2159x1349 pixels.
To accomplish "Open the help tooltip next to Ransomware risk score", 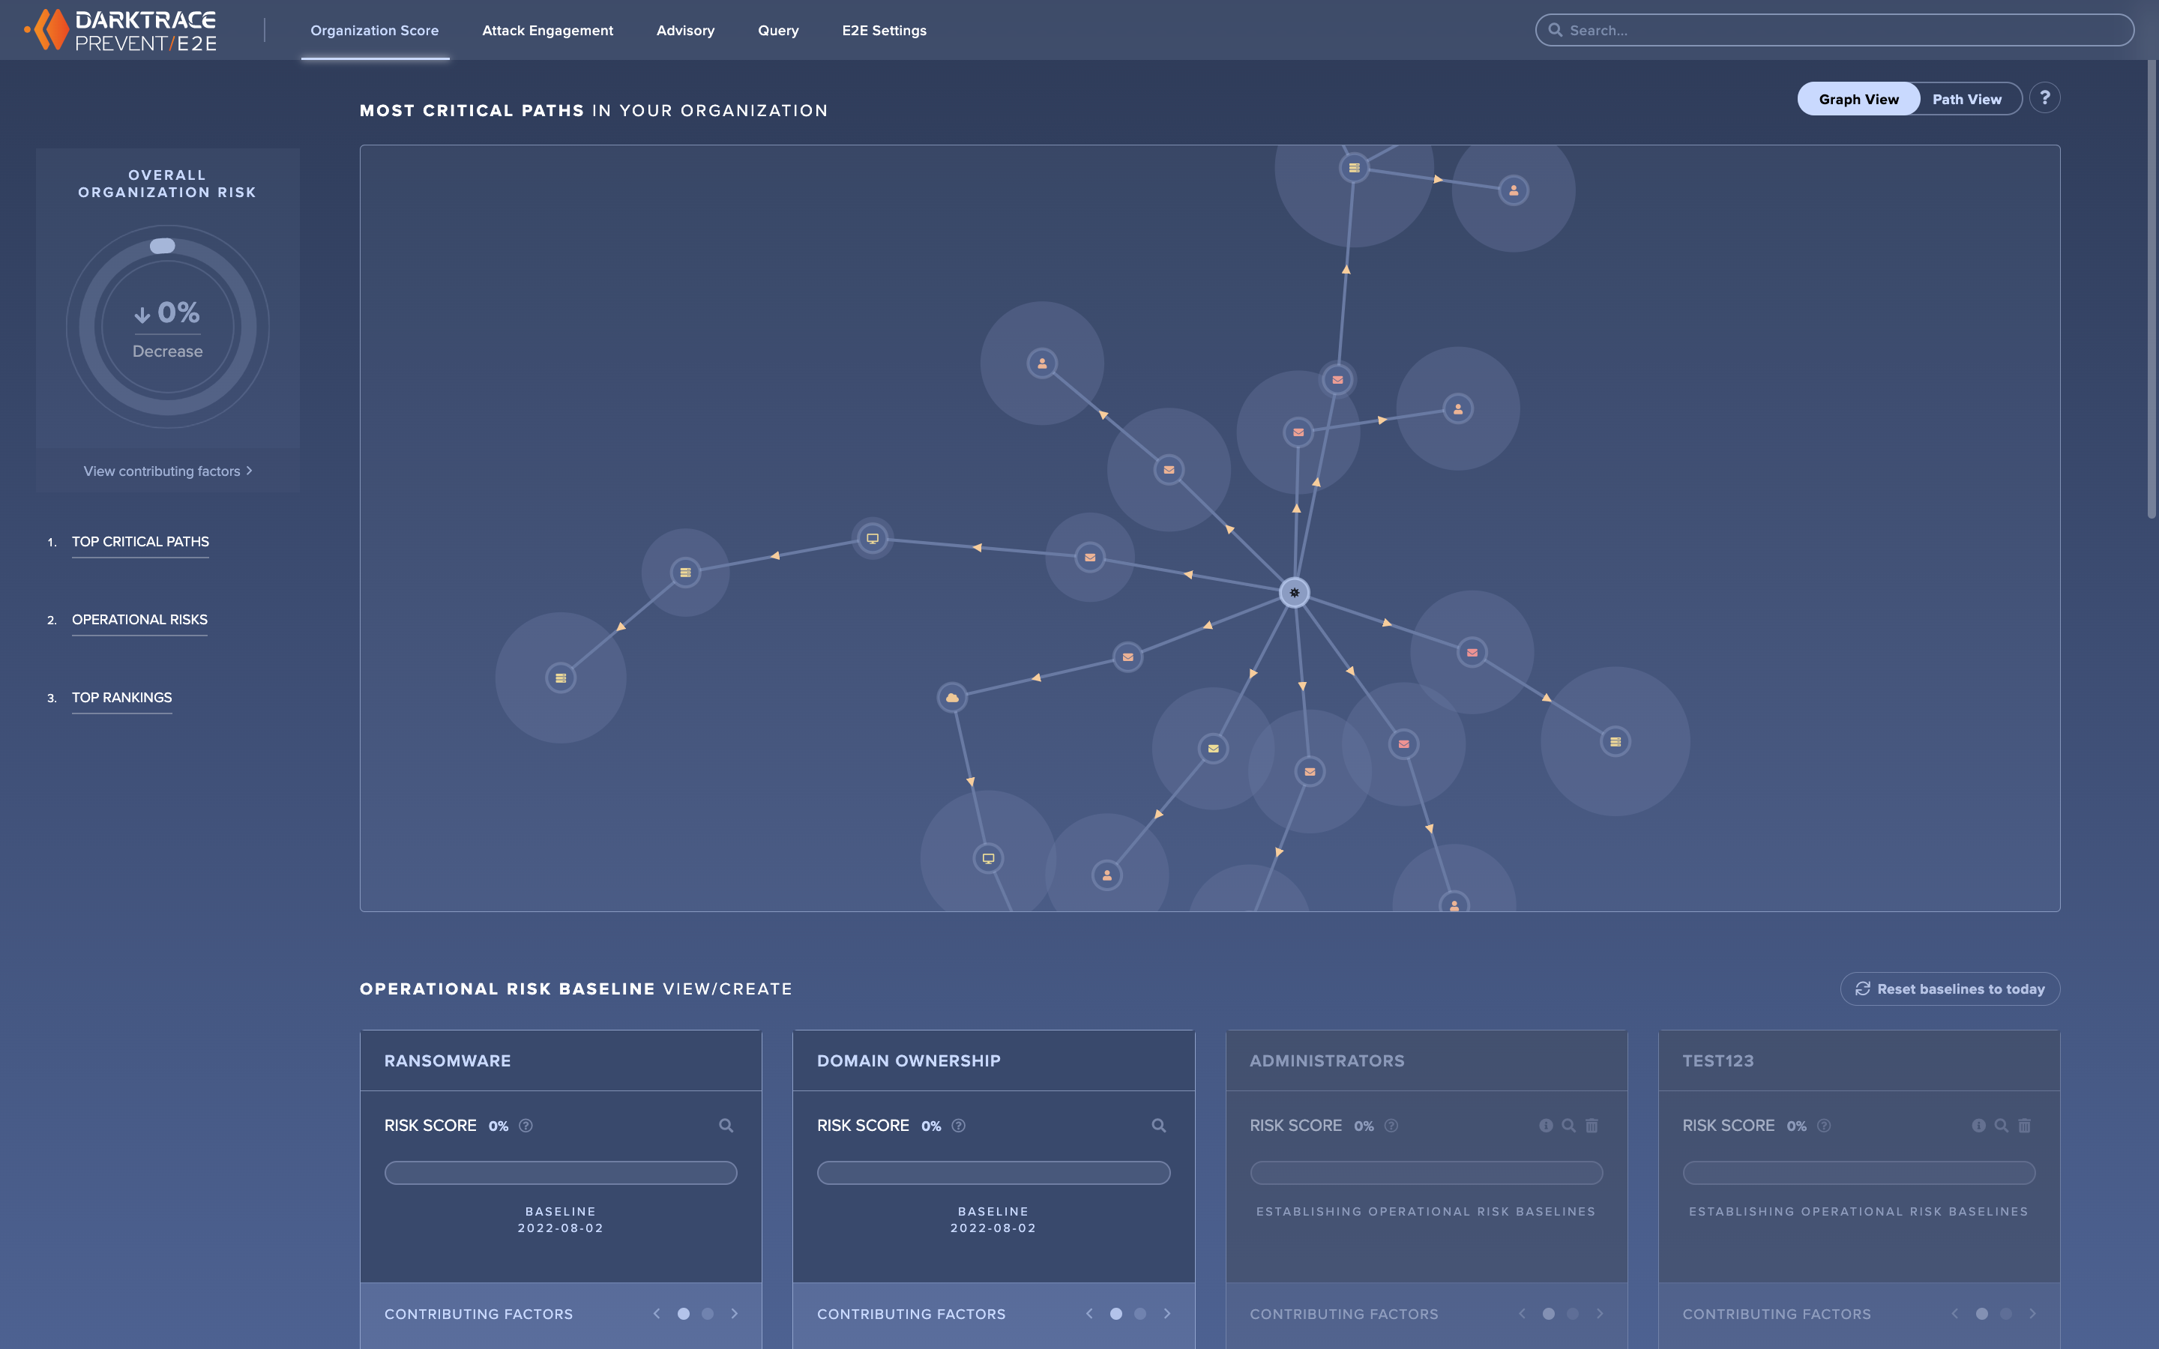I will (525, 1126).
